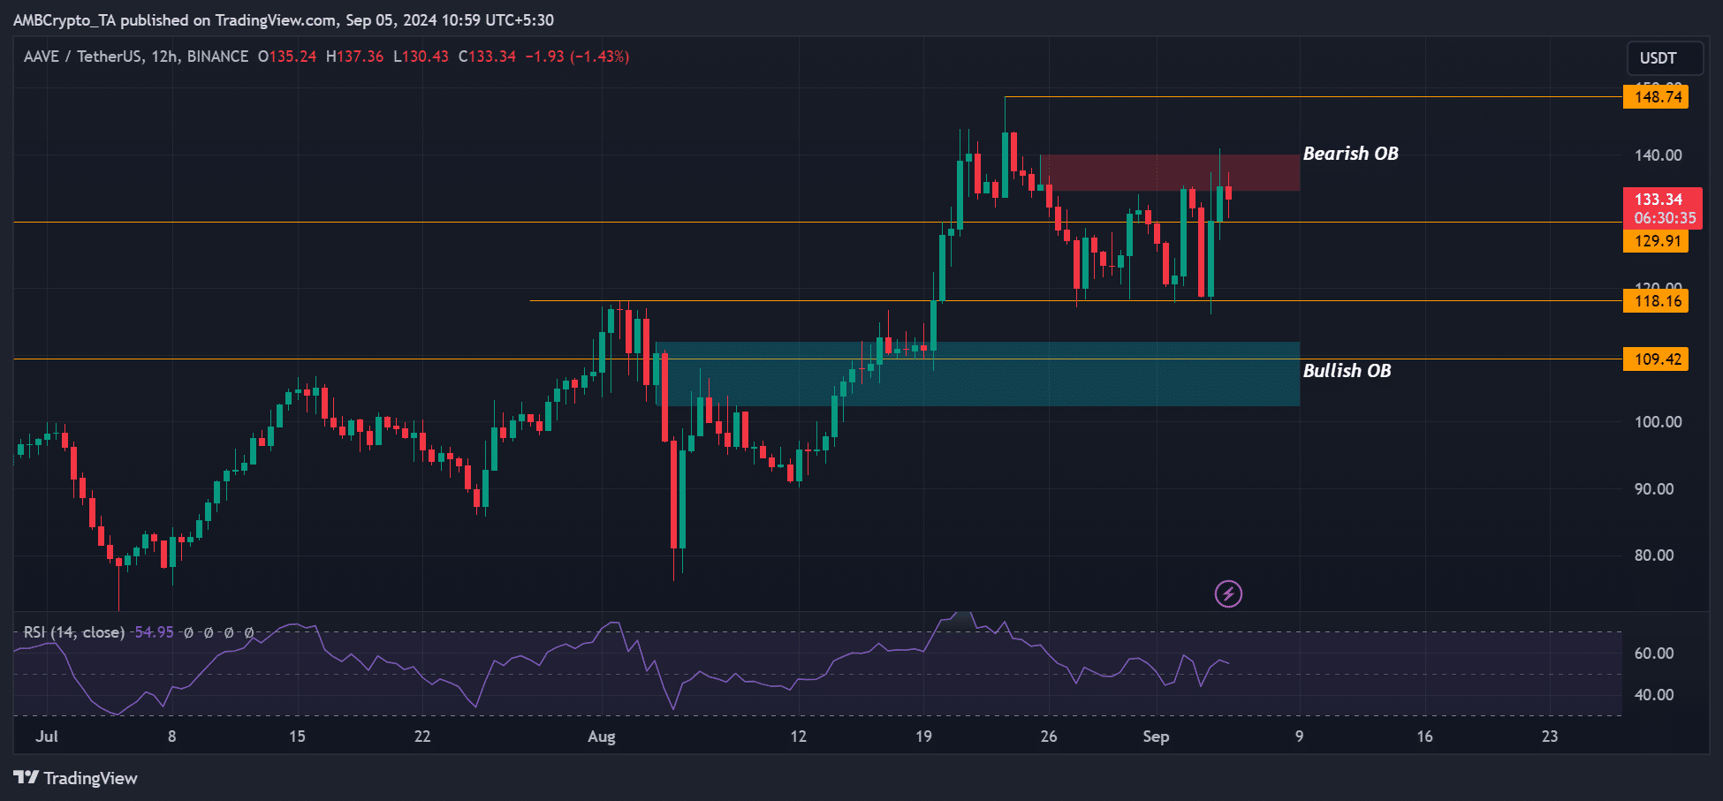Click the 90.00 price axis label
1723x801 pixels.
tap(1654, 489)
